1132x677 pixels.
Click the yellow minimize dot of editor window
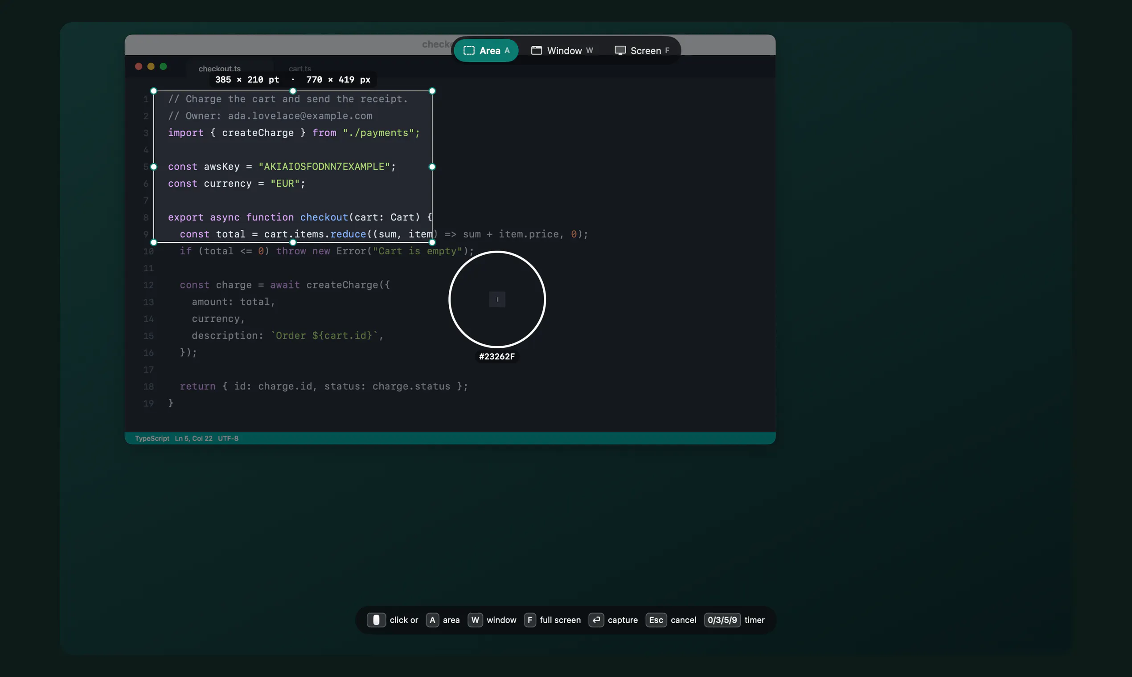151,67
